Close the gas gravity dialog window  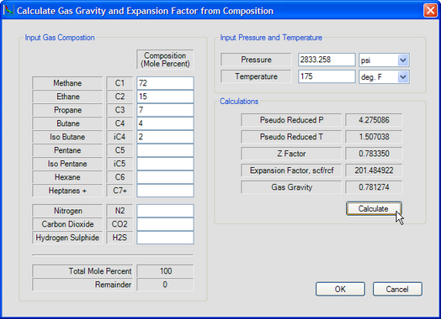click(430, 11)
